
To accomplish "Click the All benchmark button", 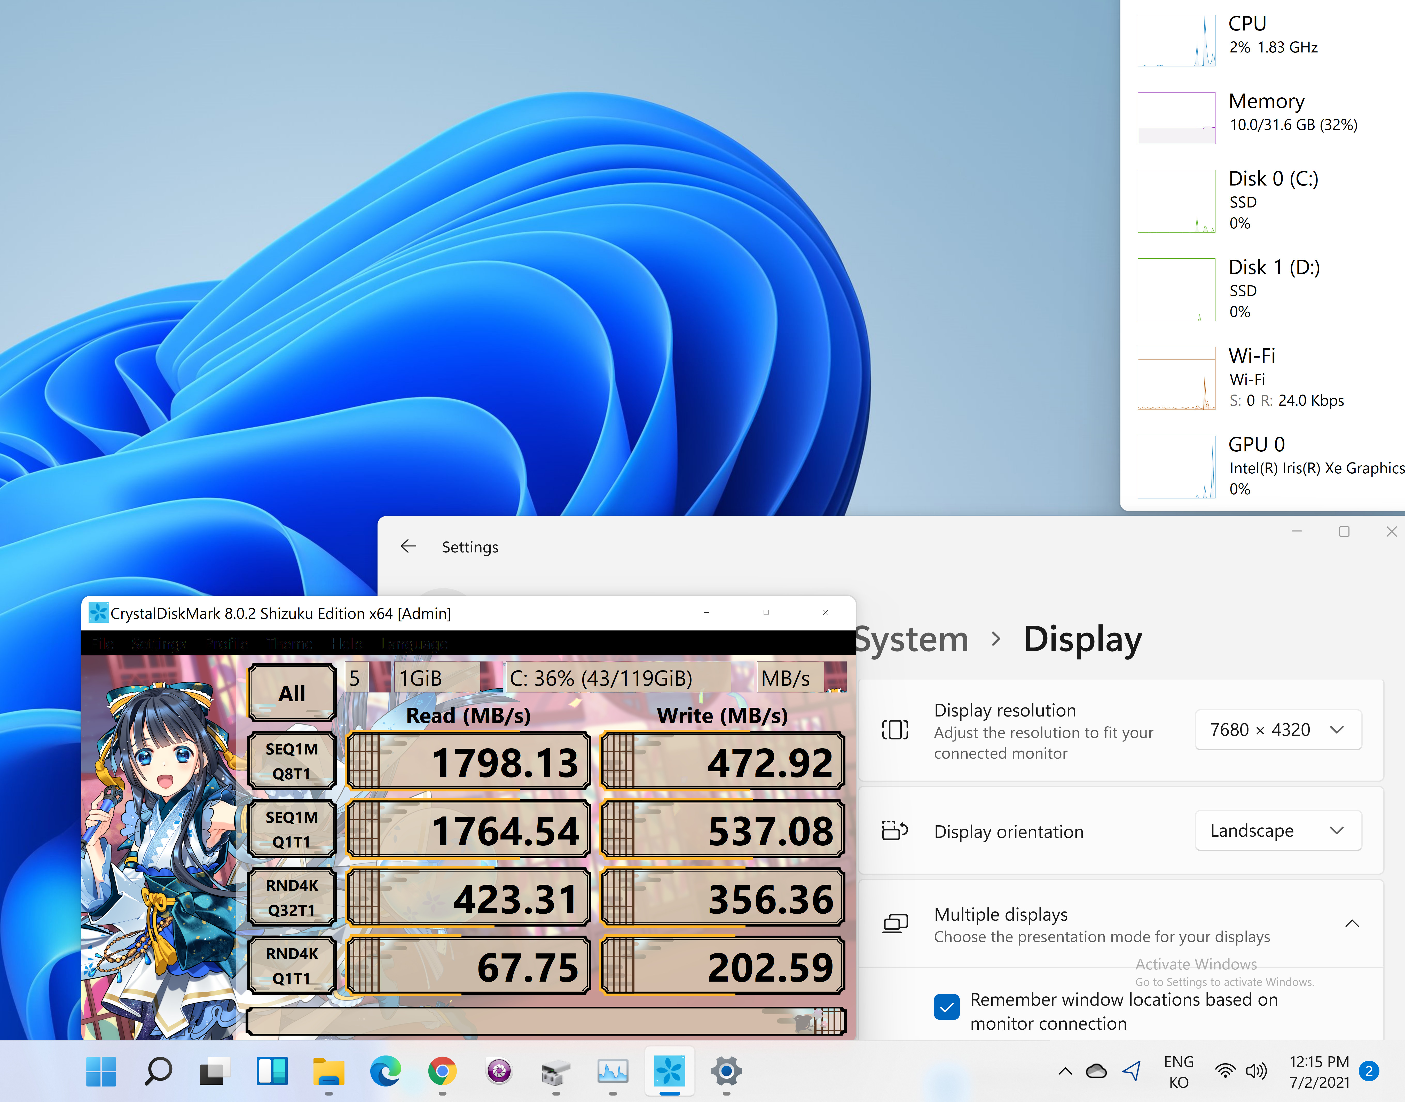I will 292,693.
